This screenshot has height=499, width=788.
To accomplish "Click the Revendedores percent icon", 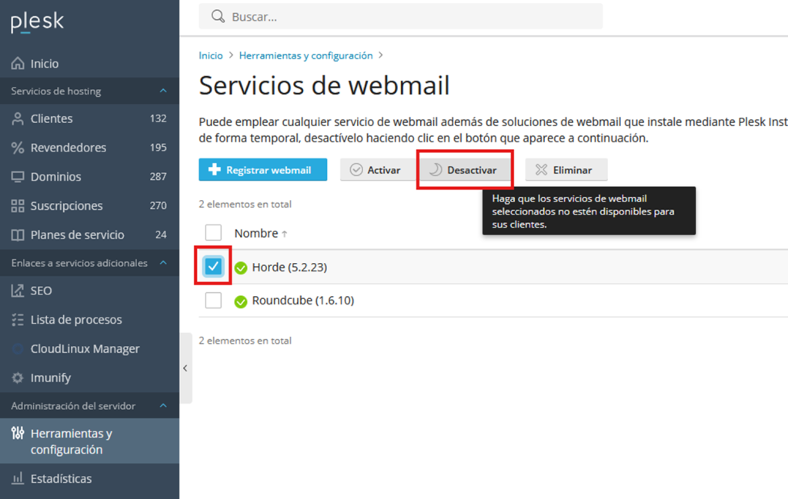I will tap(18, 148).
